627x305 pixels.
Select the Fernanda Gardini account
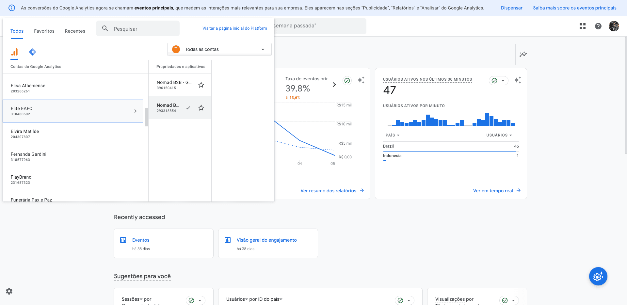(x=73, y=157)
